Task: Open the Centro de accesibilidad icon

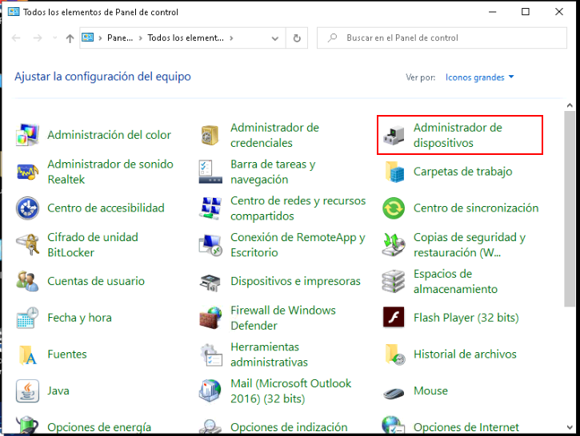Action: tap(27, 208)
